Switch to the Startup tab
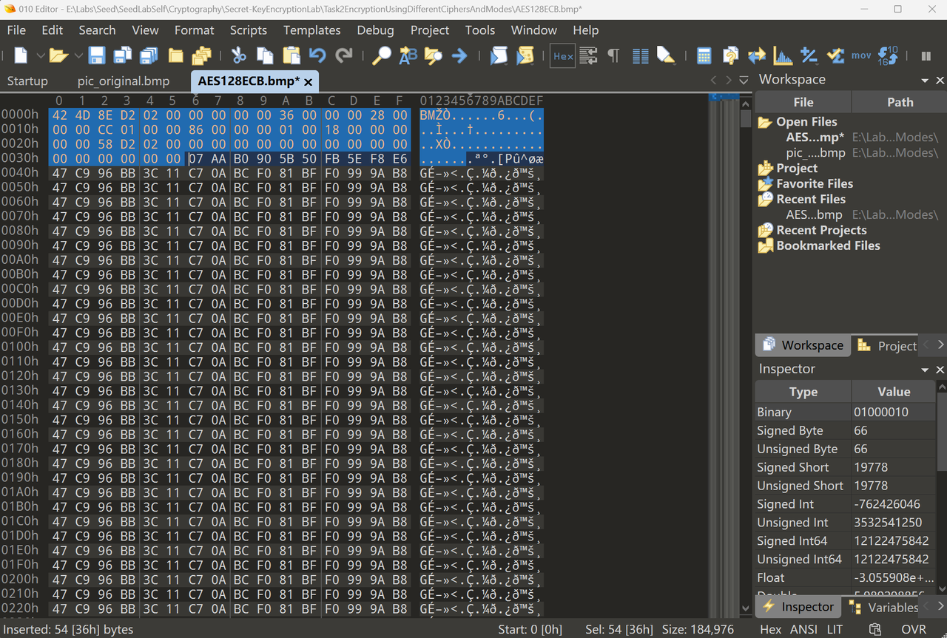The image size is (947, 638). coord(27,81)
